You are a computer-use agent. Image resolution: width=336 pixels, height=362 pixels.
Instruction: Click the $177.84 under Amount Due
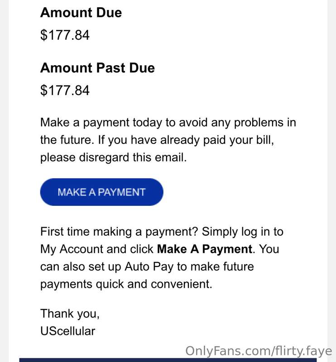pos(65,35)
